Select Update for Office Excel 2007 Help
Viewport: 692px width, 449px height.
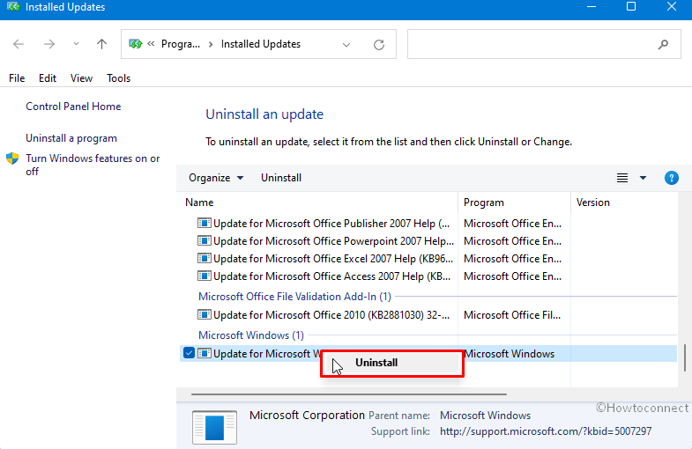click(333, 259)
